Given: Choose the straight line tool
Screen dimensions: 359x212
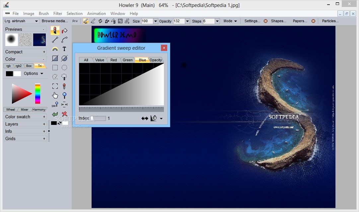Looking at the screenshot, I should (x=55, y=40).
